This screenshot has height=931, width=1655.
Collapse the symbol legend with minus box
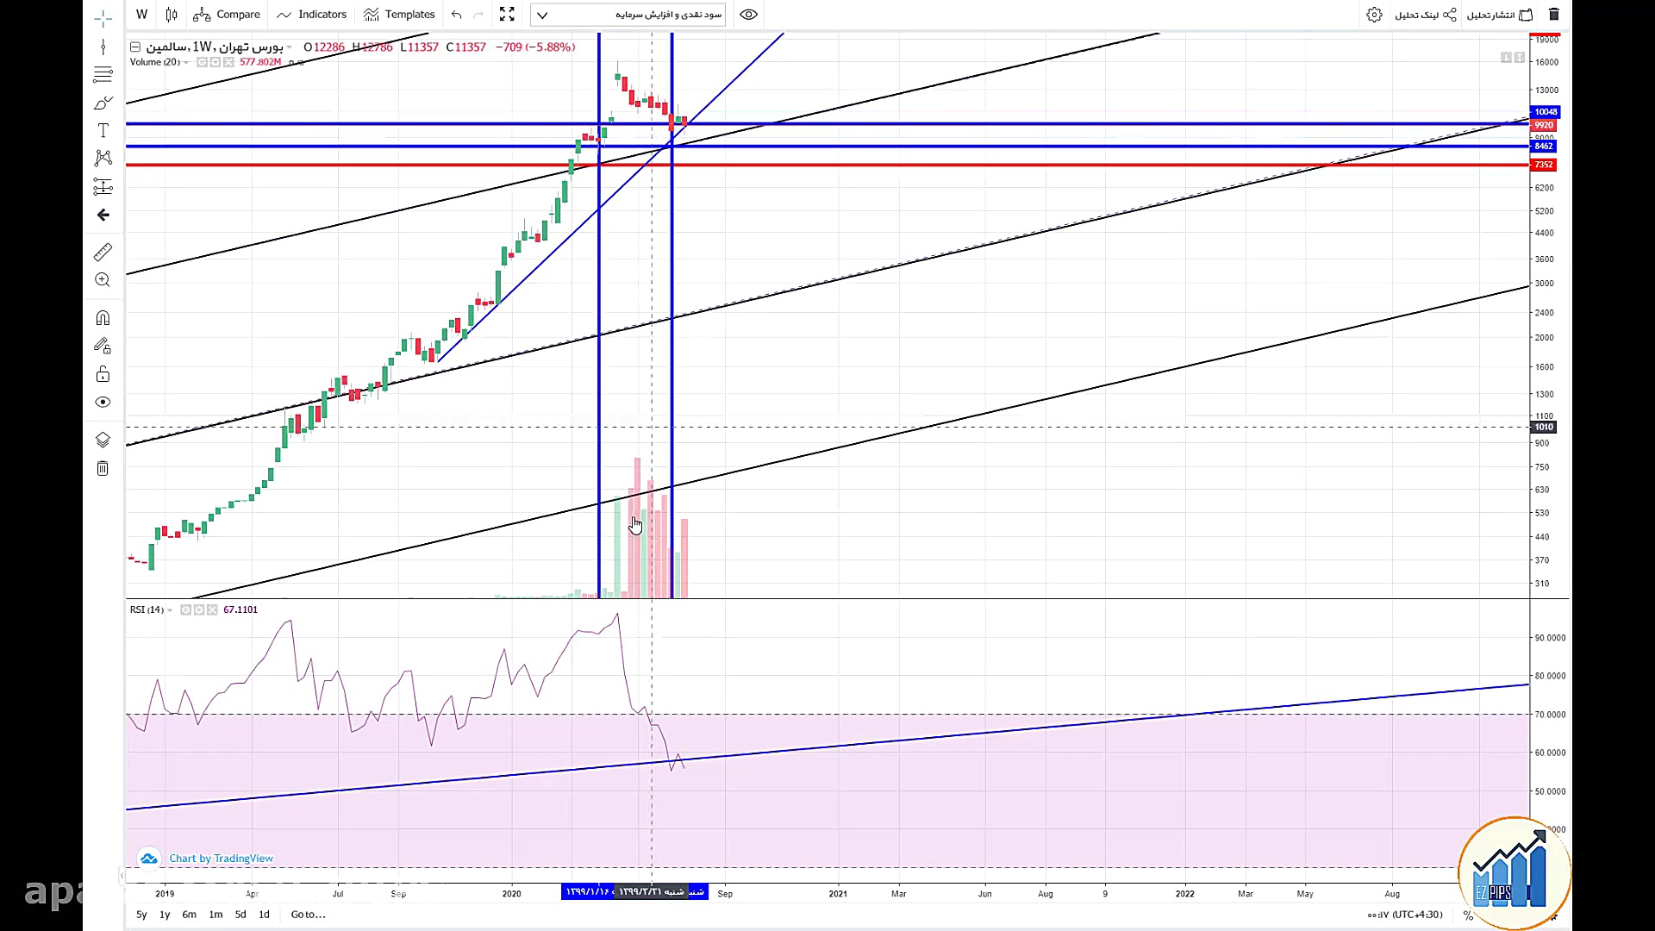click(135, 47)
